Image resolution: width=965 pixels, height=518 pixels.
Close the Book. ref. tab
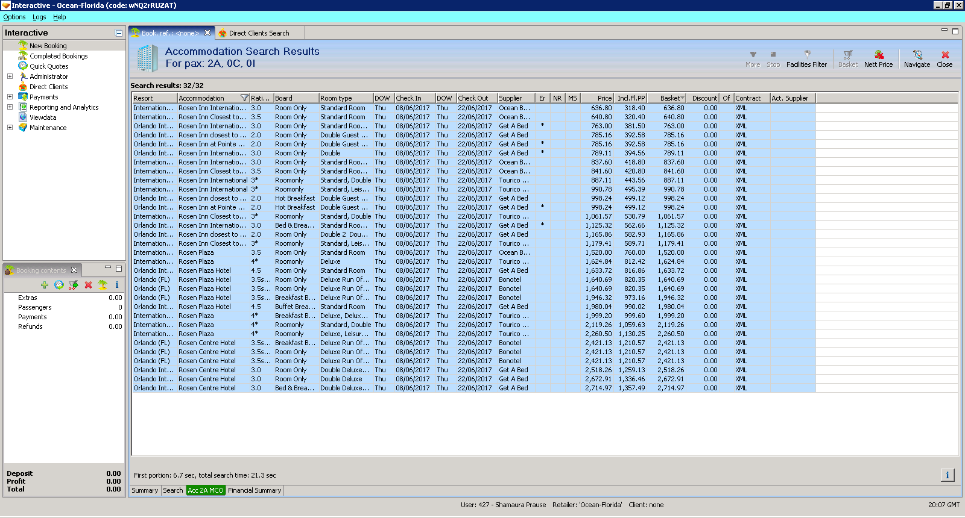tap(207, 33)
